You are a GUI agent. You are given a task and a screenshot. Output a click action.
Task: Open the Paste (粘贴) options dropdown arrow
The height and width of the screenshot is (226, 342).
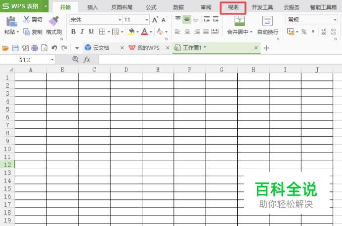coord(18,32)
